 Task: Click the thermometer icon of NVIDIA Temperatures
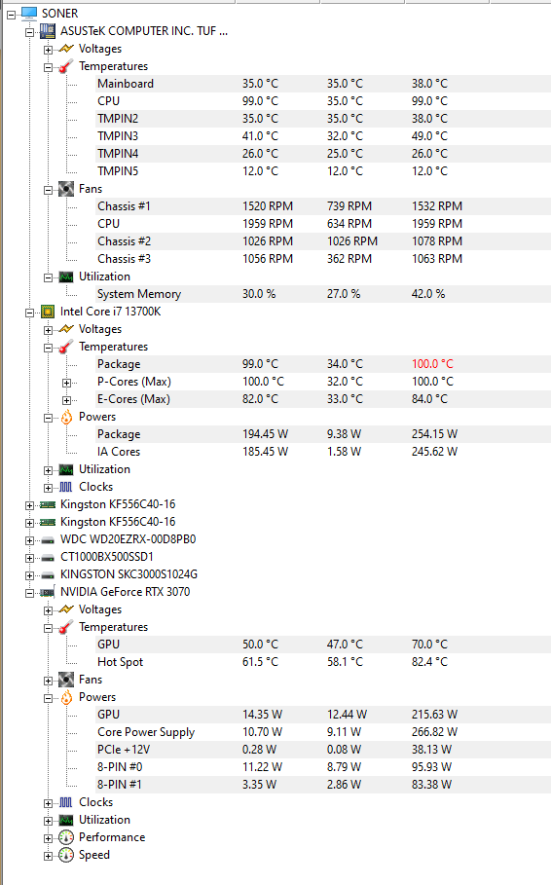66,627
